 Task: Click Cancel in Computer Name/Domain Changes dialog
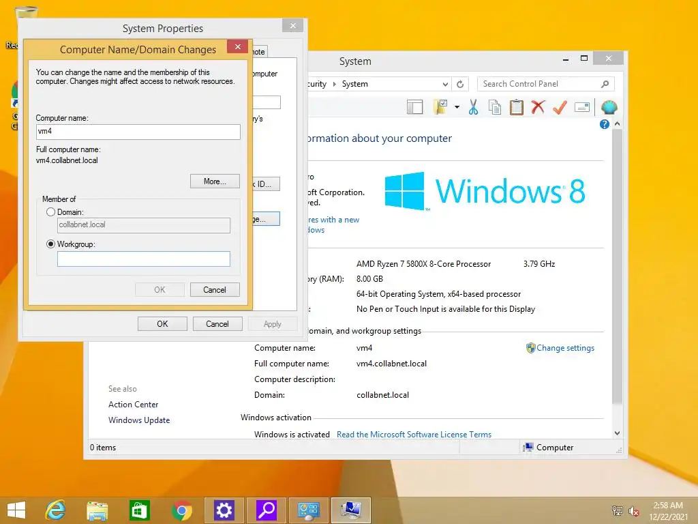pos(215,289)
